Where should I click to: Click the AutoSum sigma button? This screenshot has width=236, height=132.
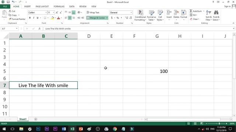(x=196, y=11)
